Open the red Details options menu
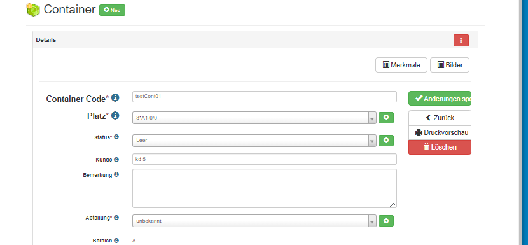The image size is (528, 245). pyautogui.click(x=461, y=41)
